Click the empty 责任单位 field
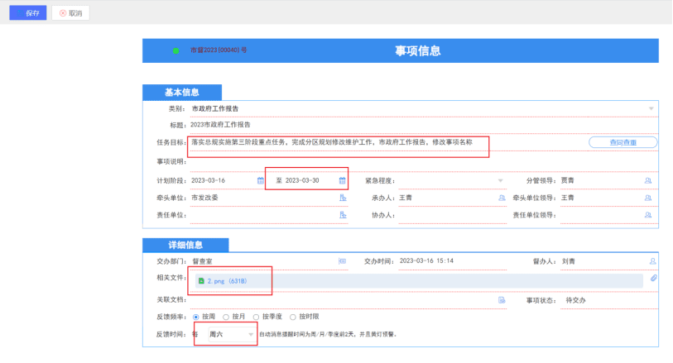This screenshot has height=363, width=673. pos(263,215)
